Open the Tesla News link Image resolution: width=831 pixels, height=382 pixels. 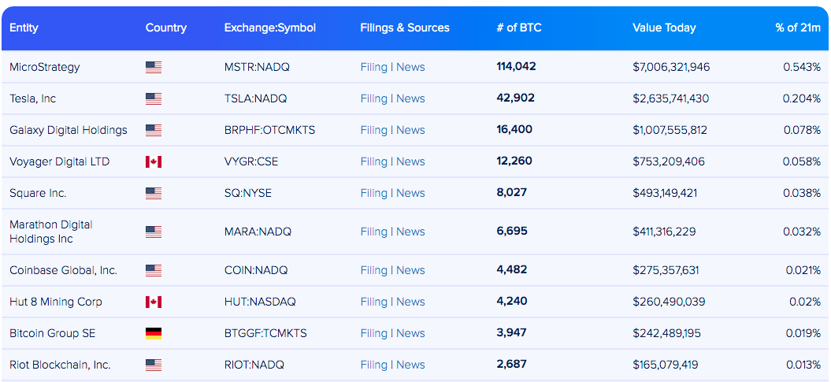pos(410,98)
